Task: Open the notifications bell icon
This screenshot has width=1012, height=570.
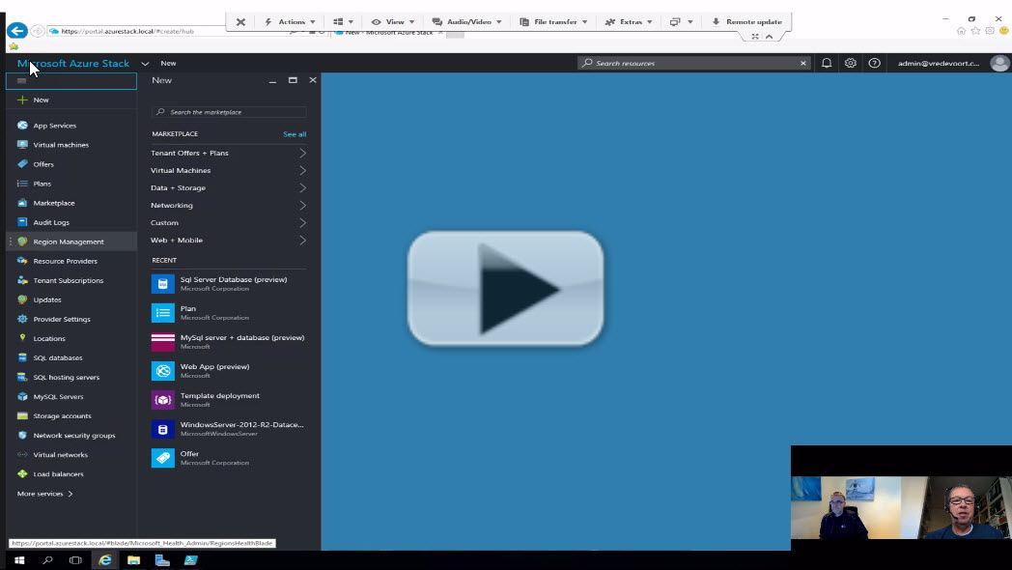Action: click(x=827, y=63)
